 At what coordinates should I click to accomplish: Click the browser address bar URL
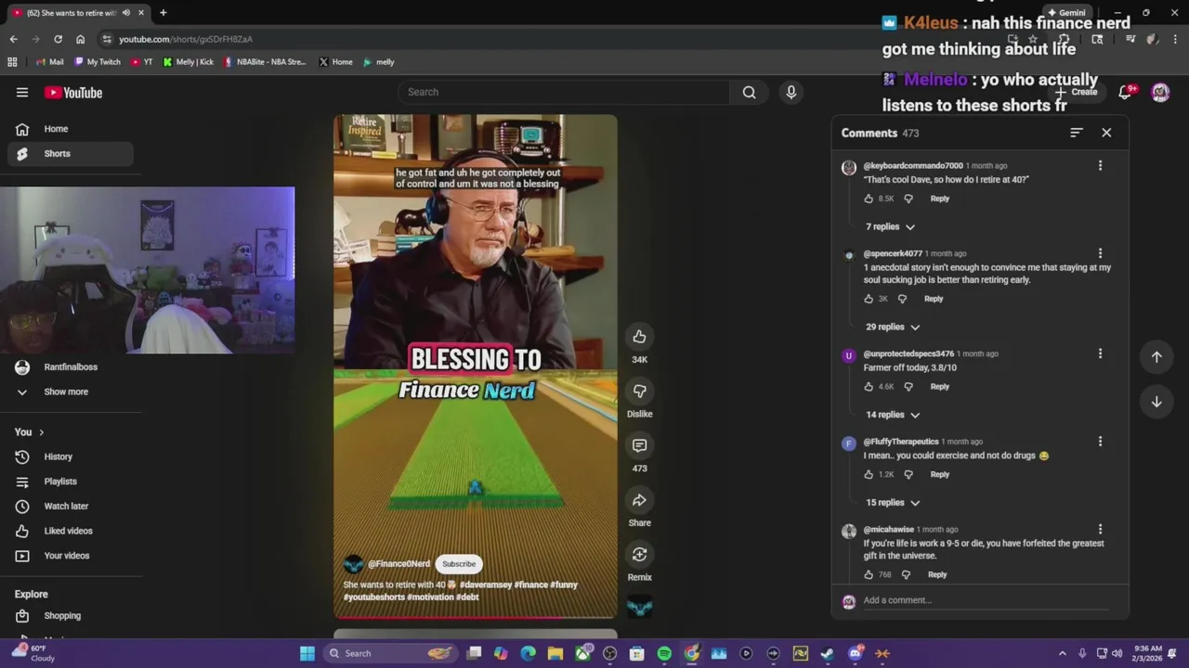point(186,39)
